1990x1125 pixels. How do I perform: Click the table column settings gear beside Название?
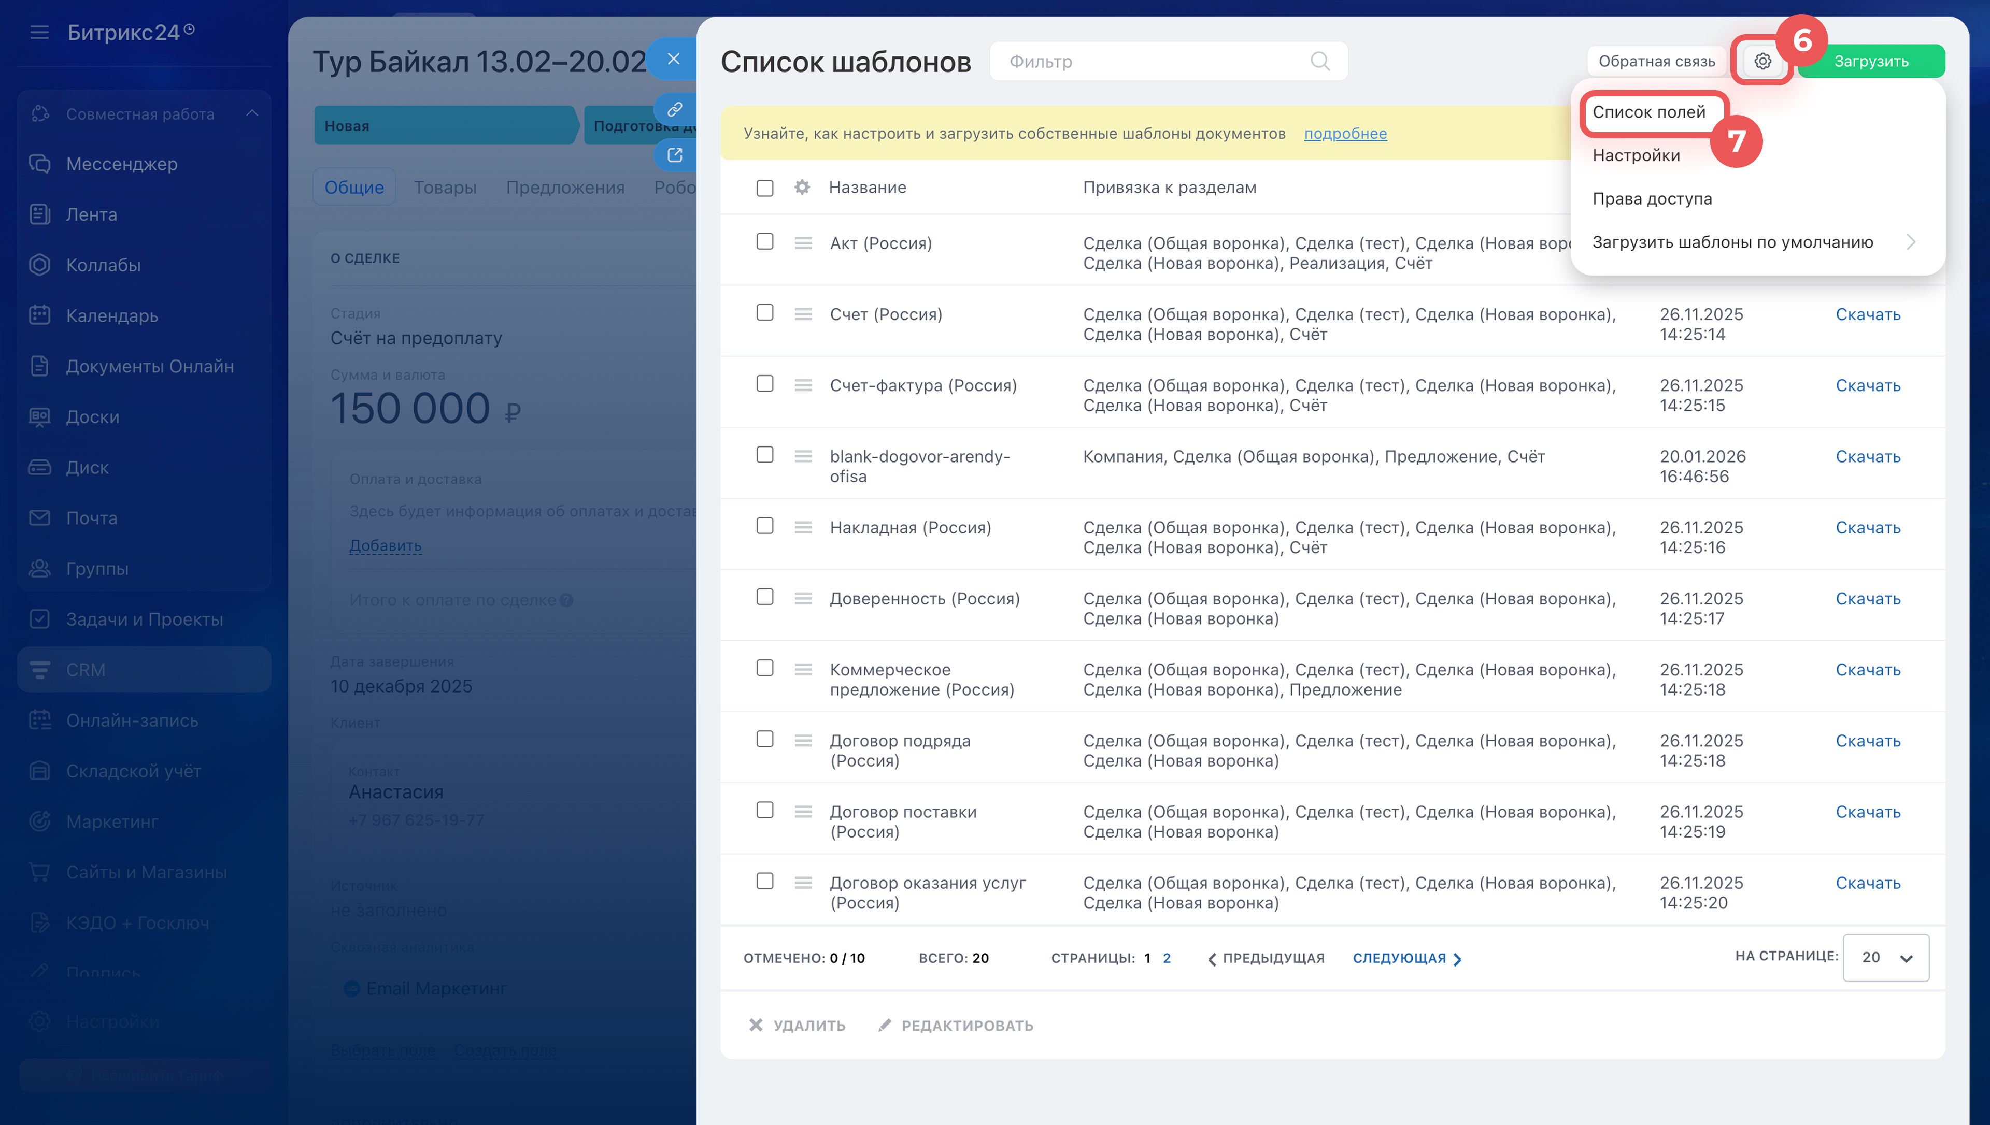pos(802,187)
